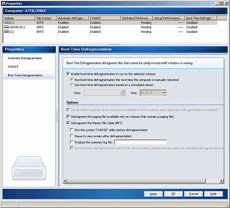Sort by Boot-Time Defragmentation column header
This screenshot has height=208, width=230.
click(x=201, y=18)
